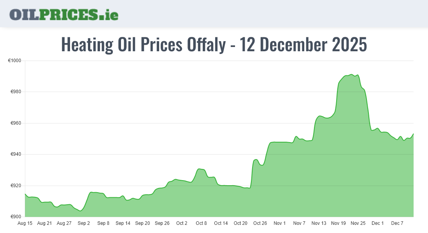
Task: Select the Nov 19 date tick
Action: (339, 223)
